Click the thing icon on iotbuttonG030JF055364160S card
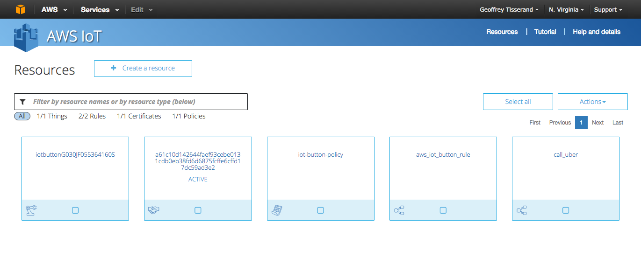 coord(31,210)
